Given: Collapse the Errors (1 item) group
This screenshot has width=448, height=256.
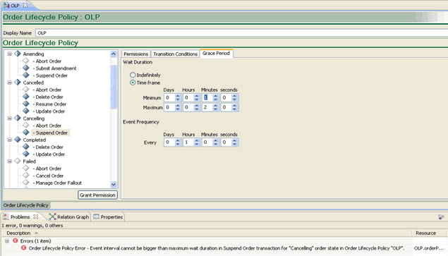Looking at the screenshot, I should [7, 241].
